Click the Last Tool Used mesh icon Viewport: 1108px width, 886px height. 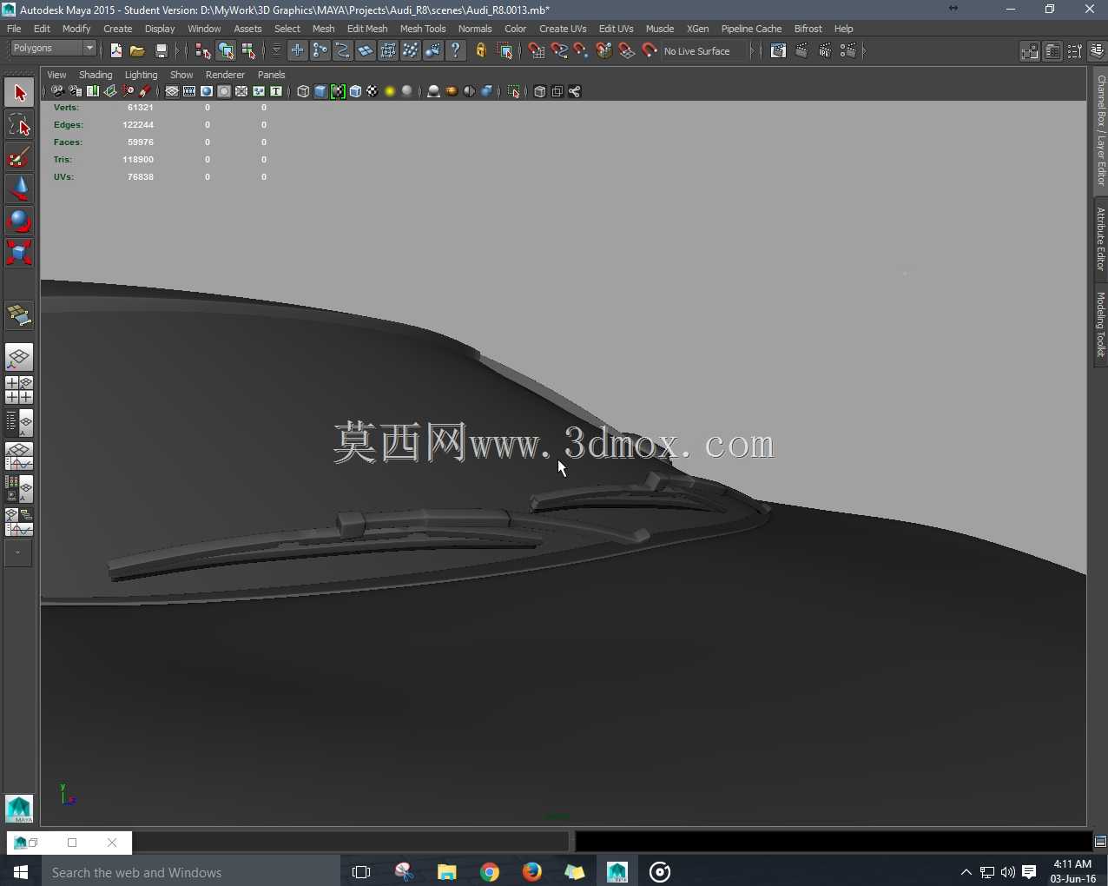click(19, 315)
